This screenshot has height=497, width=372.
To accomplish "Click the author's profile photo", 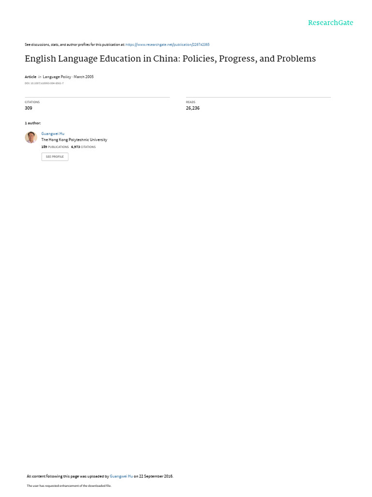I will click(x=31, y=137).
